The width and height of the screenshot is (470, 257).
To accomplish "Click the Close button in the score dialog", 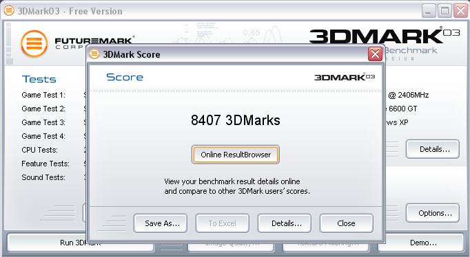I will tap(347, 223).
